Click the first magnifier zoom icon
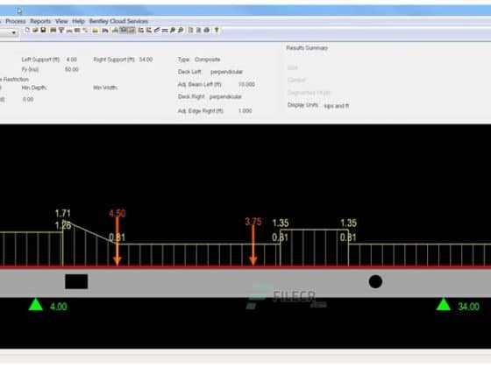The height and width of the screenshot is (368, 491). pyautogui.click(x=173, y=31)
